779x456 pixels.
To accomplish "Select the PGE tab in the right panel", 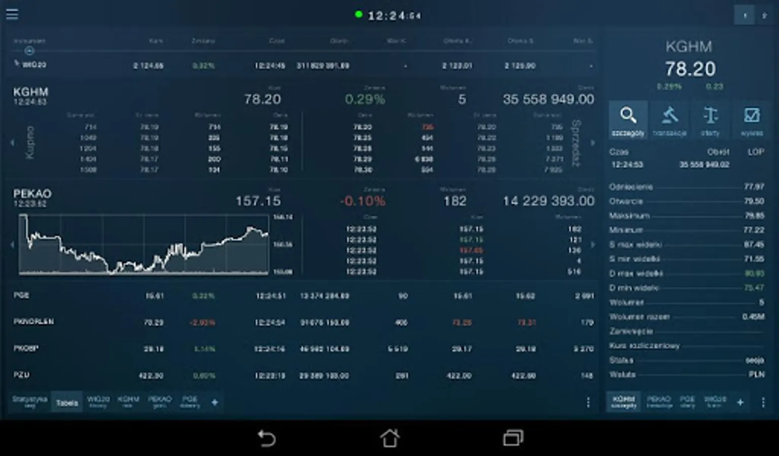I will (x=687, y=402).
